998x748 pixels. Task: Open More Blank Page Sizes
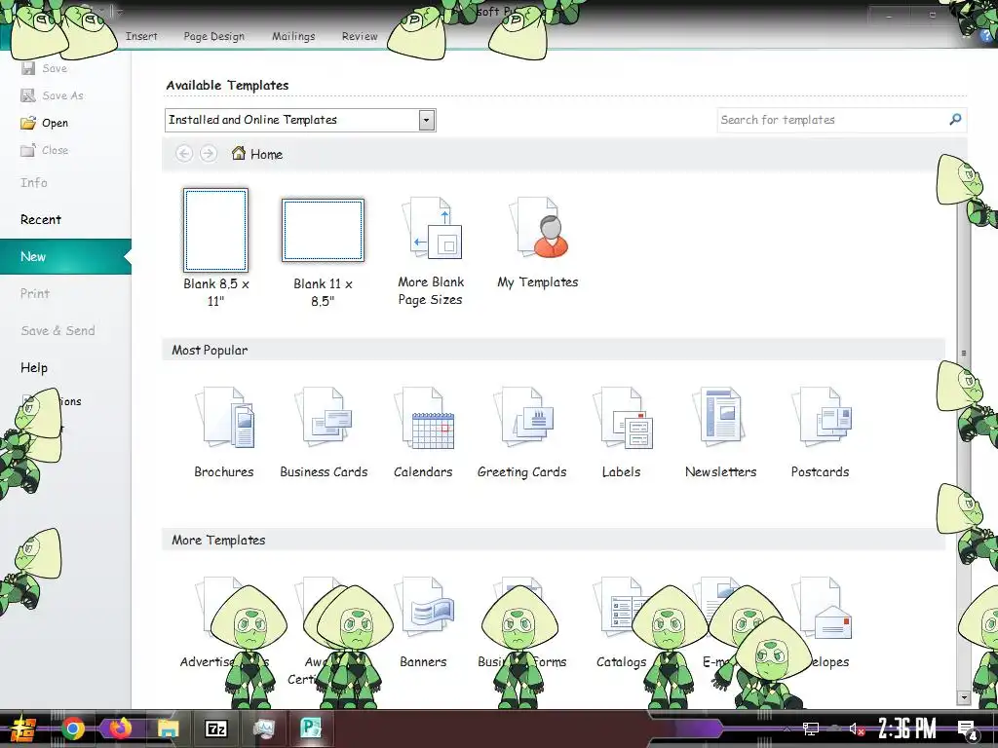[431, 252]
